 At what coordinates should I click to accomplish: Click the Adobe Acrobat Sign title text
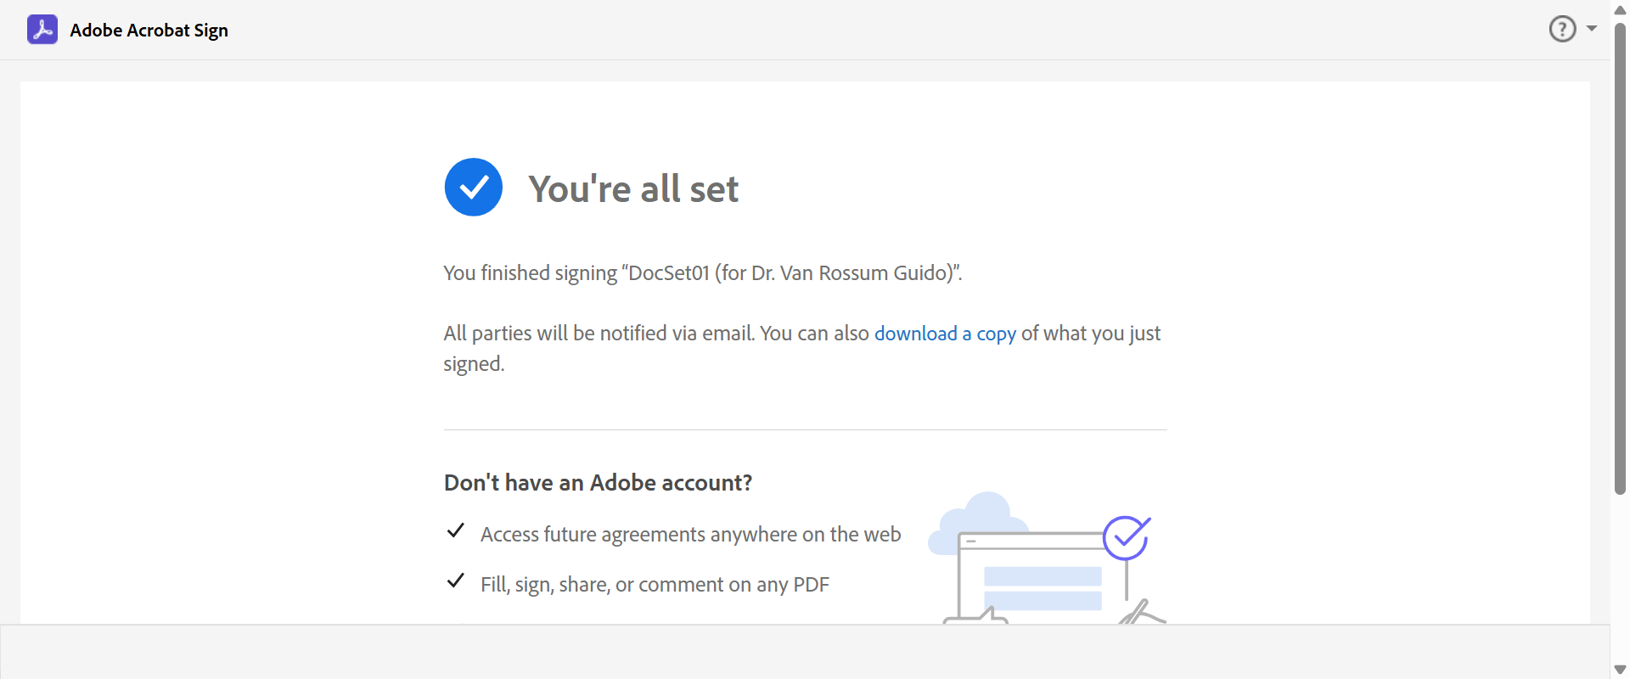tap(149, 31)
